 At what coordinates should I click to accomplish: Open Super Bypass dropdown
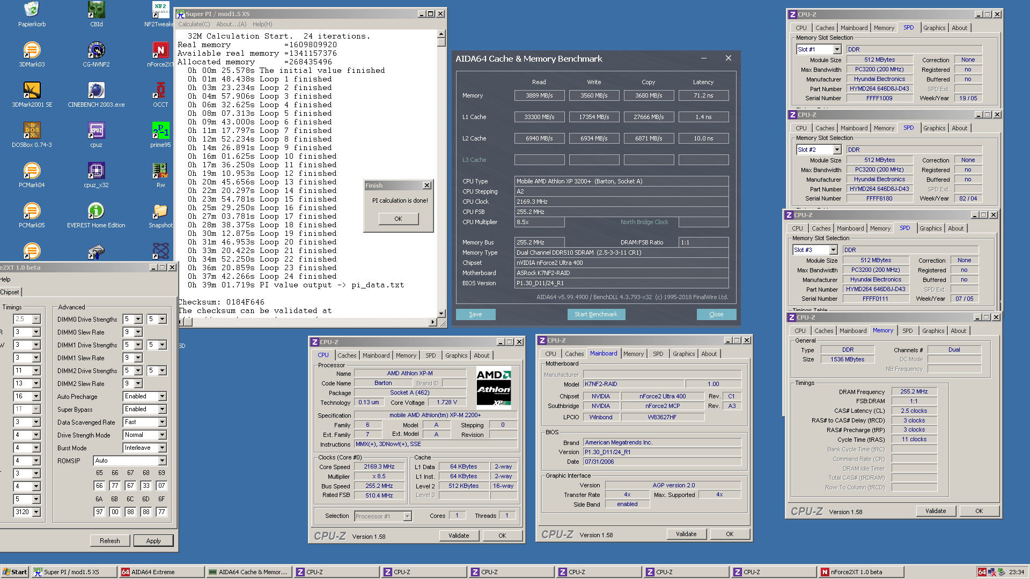point(162,409)
